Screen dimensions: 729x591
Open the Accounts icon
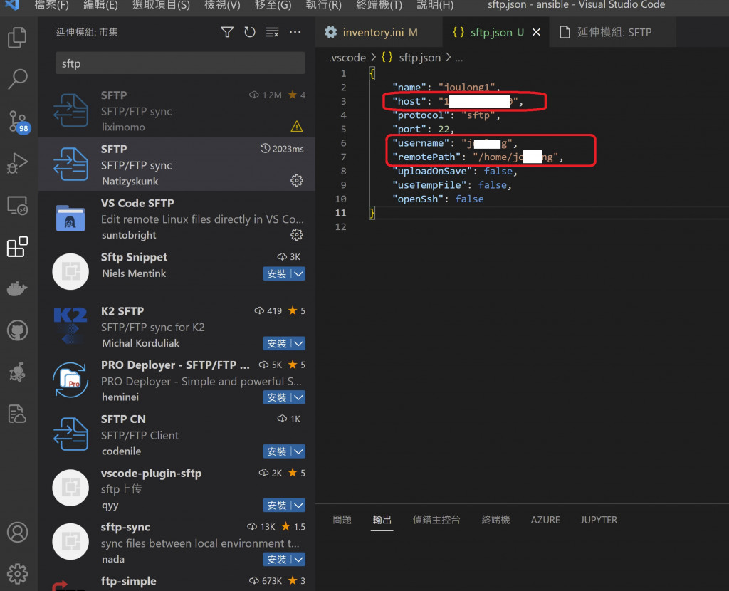click(x=18, y=533)
